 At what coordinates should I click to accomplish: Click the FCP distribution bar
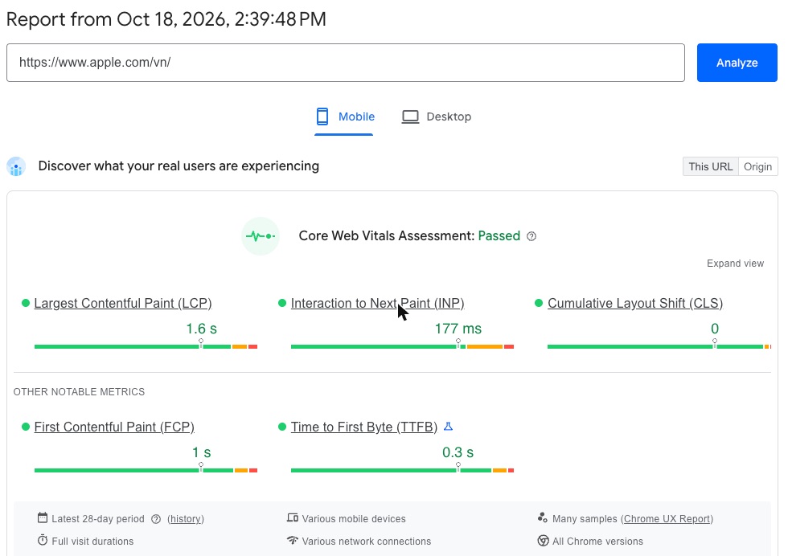[146, 470]
